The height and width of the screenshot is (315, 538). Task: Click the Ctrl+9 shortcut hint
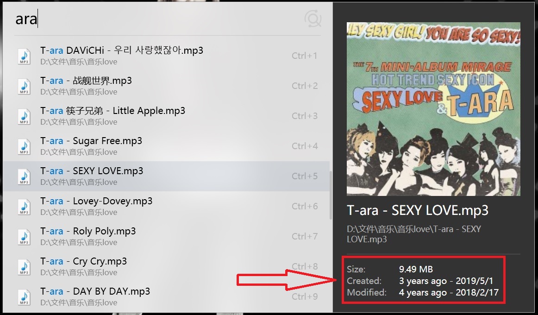point(305,297)
